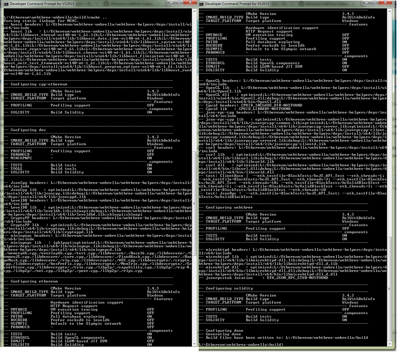Maximize the right Developer Command Prompt window
The image size is (402, 352).
(x=374, y=2)
